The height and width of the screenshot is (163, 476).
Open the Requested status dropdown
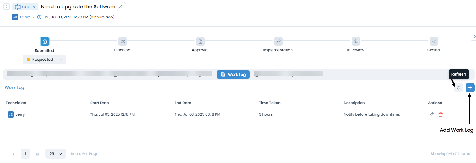tap(45, 60)
